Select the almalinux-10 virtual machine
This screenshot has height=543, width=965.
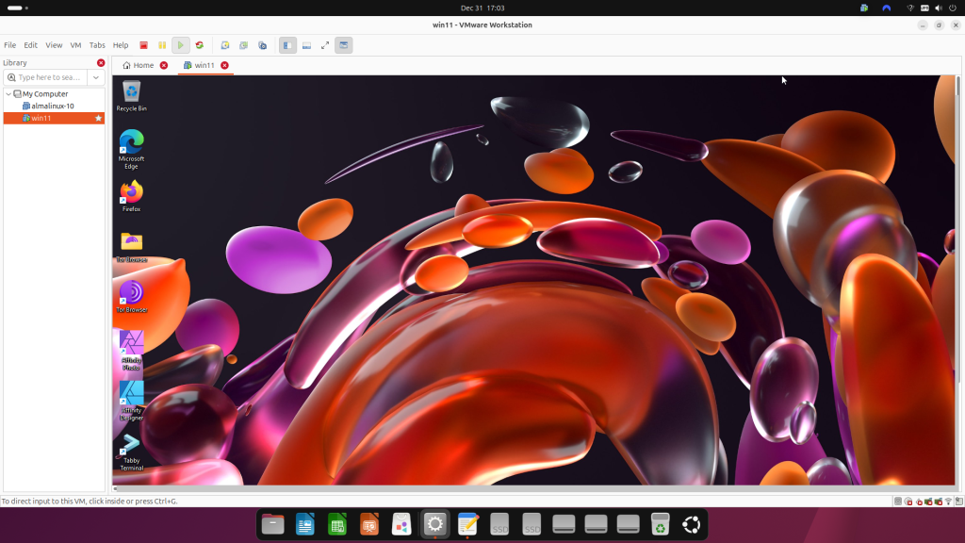53,106
